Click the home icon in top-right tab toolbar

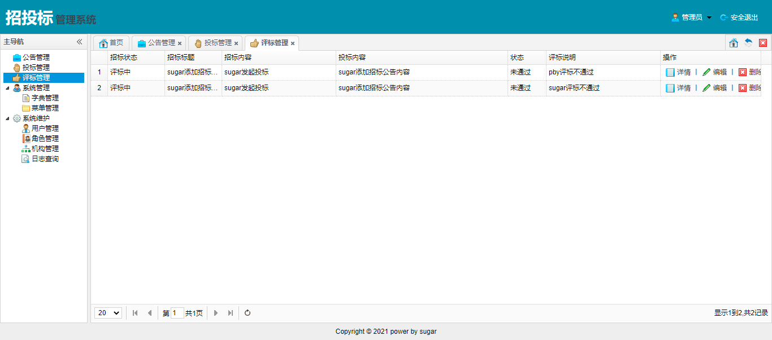click(734, 43)
